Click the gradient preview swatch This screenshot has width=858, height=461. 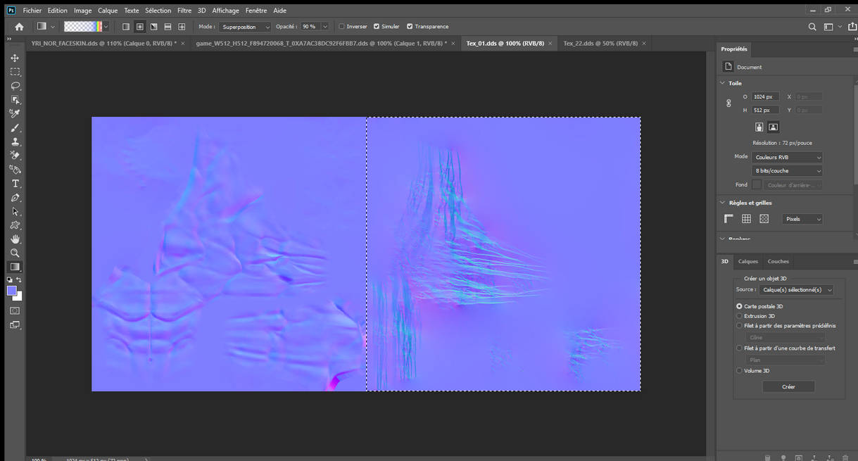tap(82, 27)
